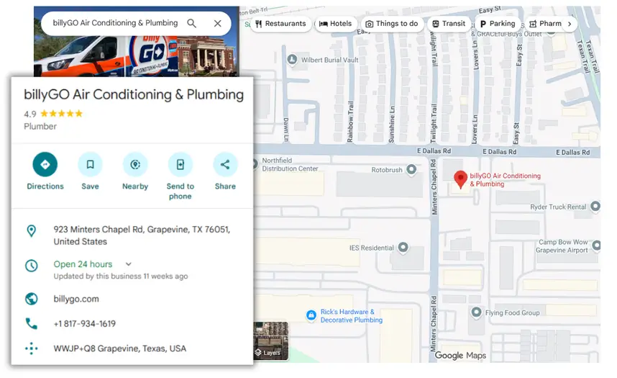Open the Northfield Distribution Center marker

pyautogui.click(x=255, y=163)
